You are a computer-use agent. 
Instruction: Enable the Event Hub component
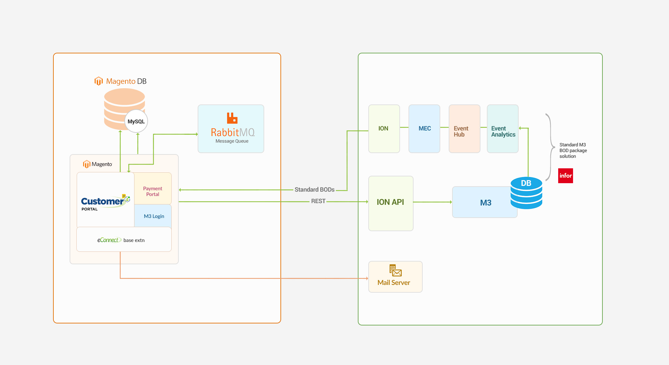pos(464,131)
